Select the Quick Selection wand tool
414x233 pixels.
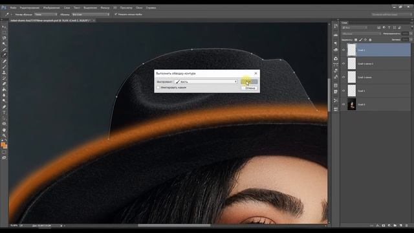4,44
